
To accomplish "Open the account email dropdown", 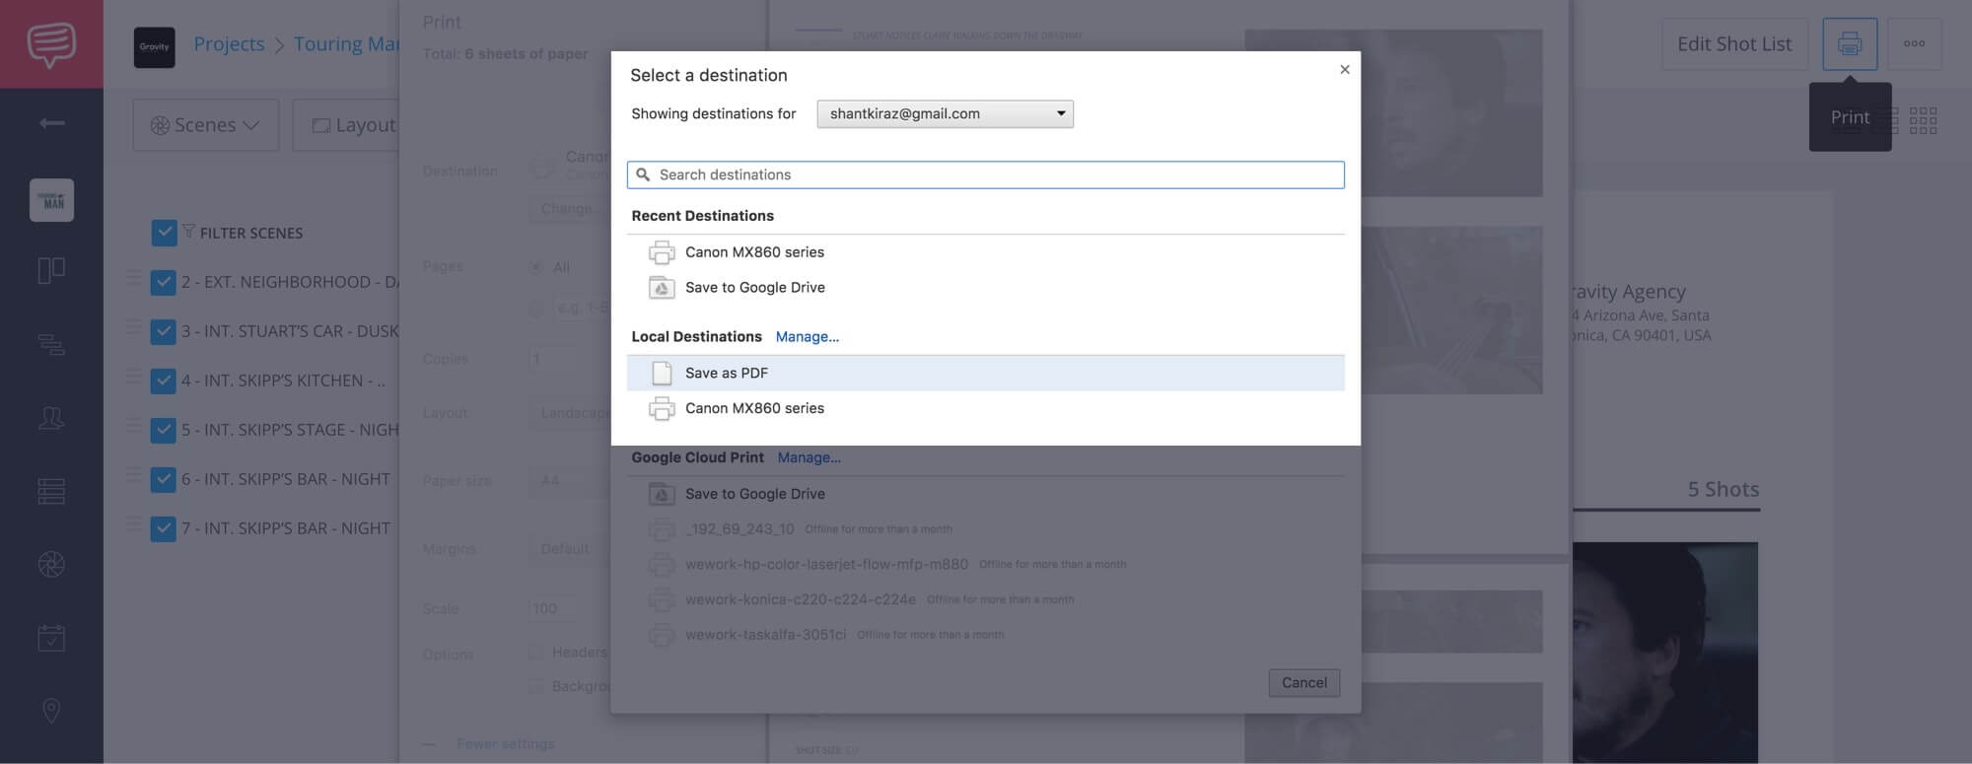I will coord(944,114).
